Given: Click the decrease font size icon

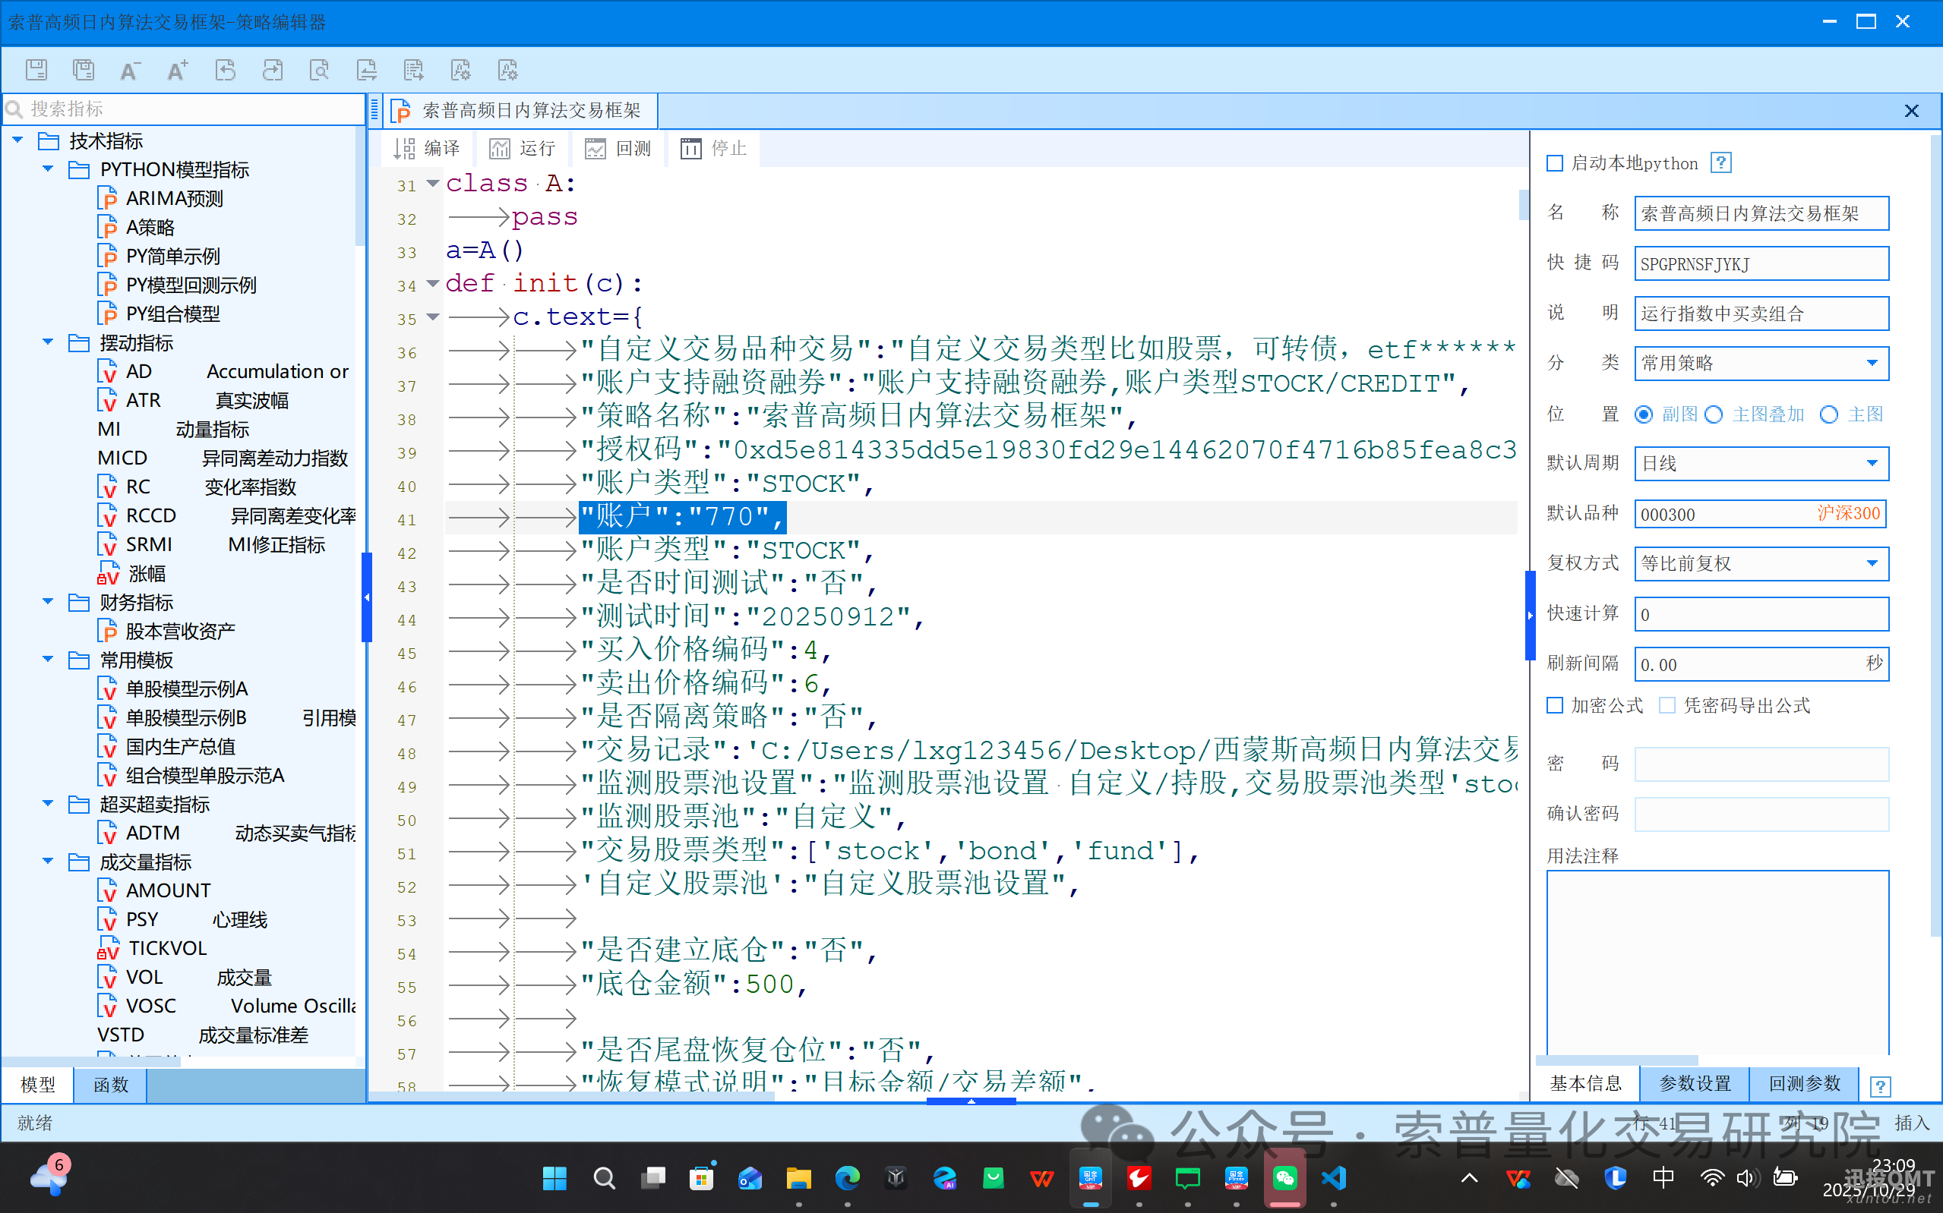Looking at the screenshot, I should (x=129, y=70).
